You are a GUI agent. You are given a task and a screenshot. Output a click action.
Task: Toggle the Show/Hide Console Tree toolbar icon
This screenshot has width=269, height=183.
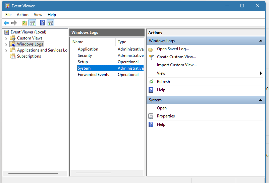pos(33,23)
